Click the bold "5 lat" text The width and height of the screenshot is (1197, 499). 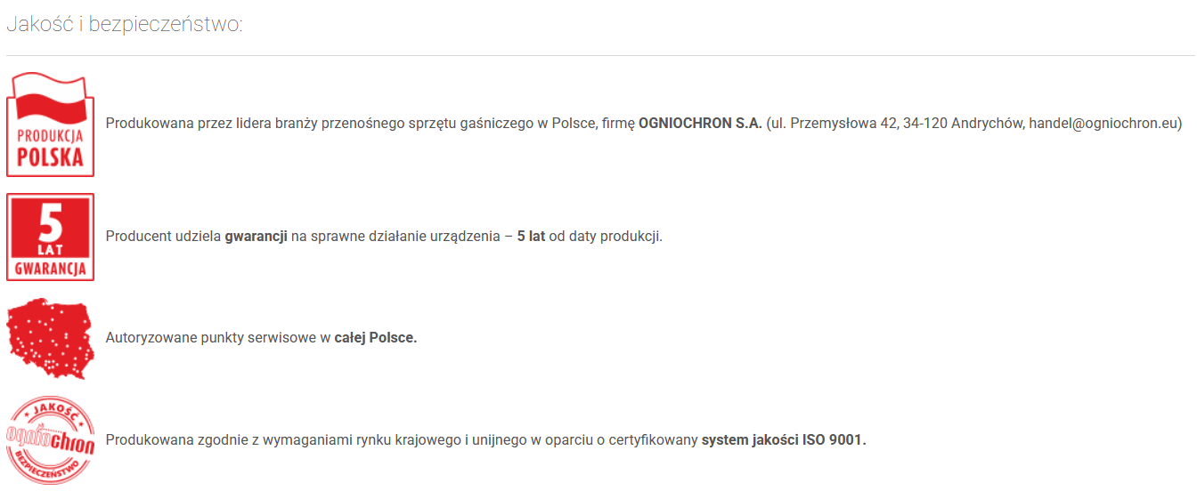pos(531,237)
